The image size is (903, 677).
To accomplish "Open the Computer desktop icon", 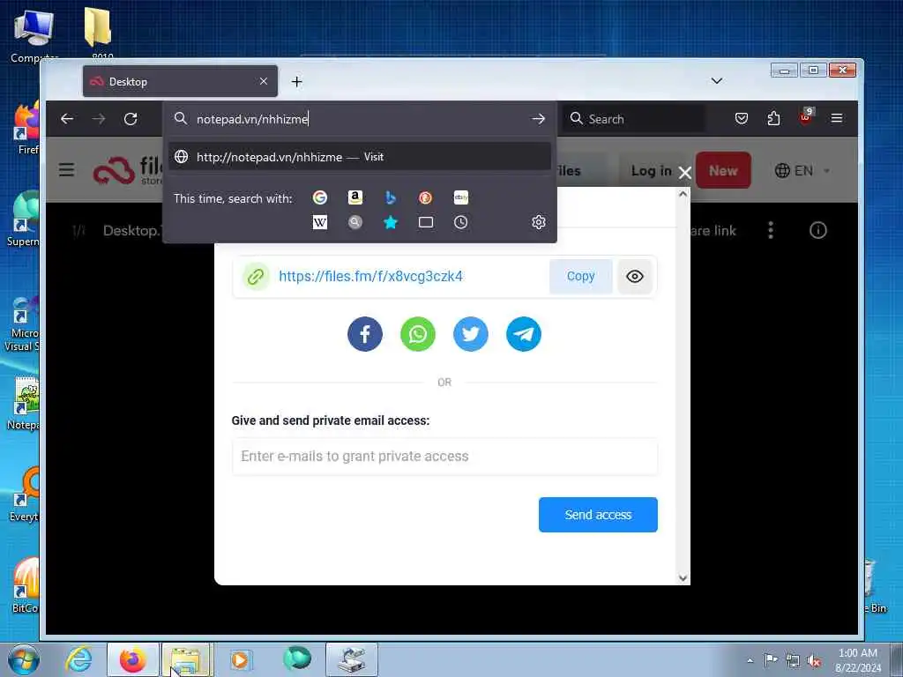I will coord(34,36).
